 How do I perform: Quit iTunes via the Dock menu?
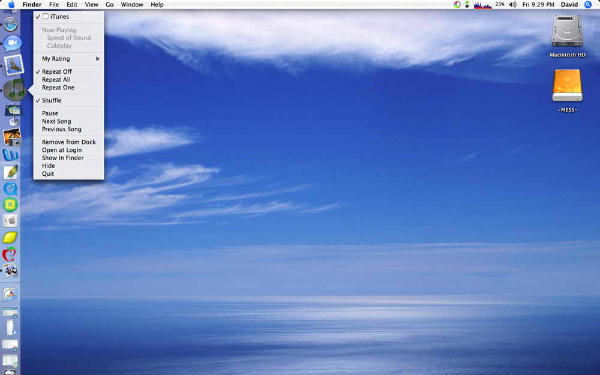point(69,174)
